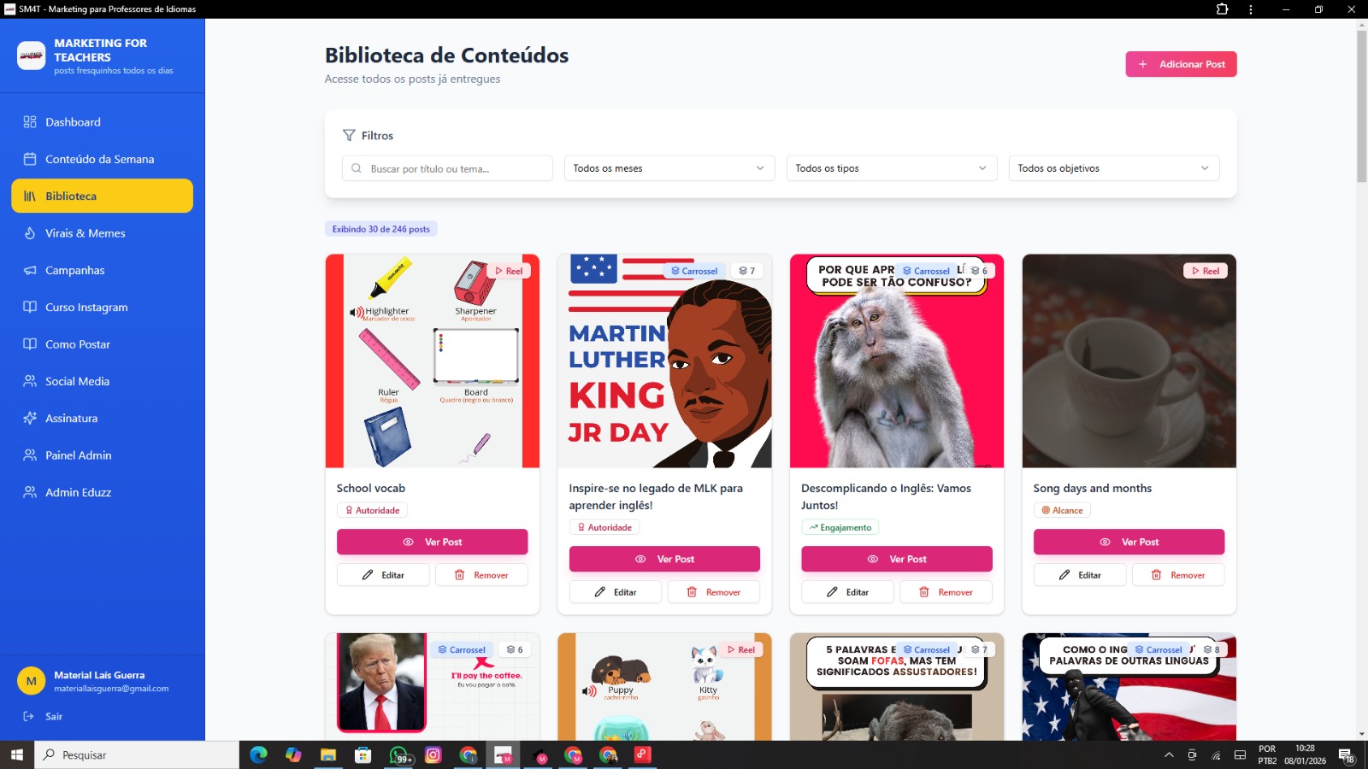The height and width of the screenshot is (769, 1368).
Task: Click the Assinatura sparkle icon
Action: [x=30, y=418]
